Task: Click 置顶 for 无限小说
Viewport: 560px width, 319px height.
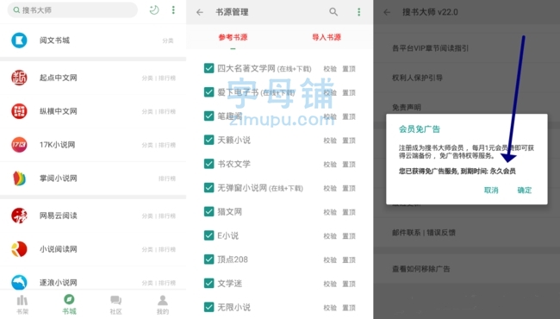Action: [349, 308]
